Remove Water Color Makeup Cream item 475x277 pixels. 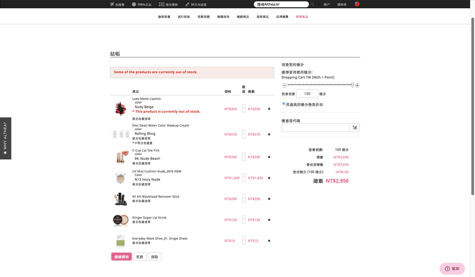[269, 135]
